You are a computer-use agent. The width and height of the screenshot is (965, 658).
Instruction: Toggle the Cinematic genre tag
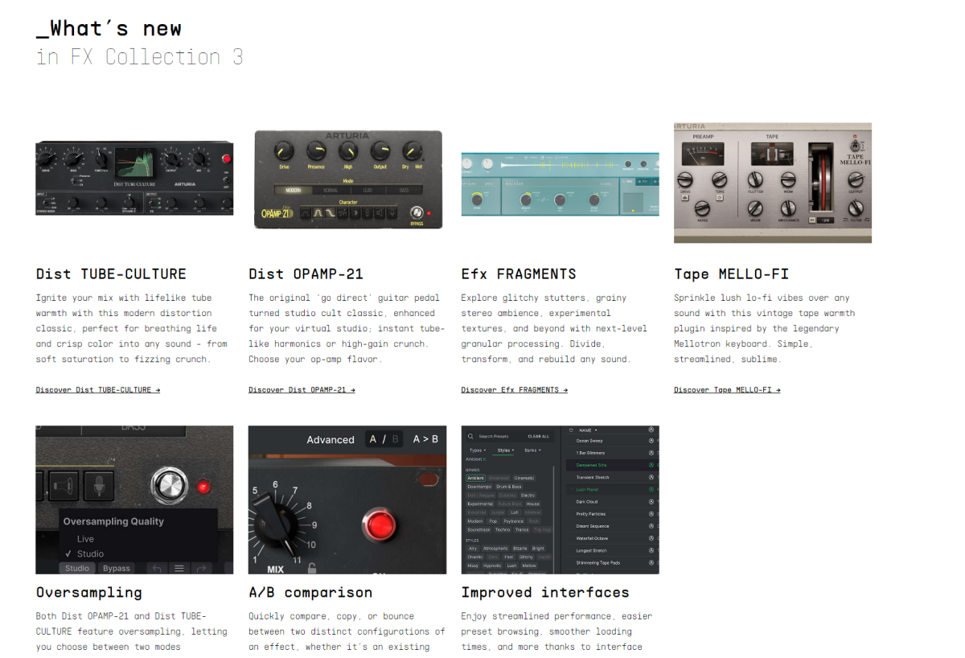tap(524, 478)
